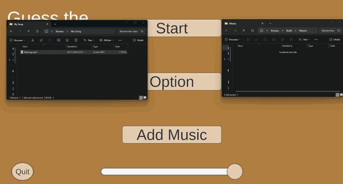Expand navigation tree chevron in My Song sidebar
The height and width of the screenshot is (184, 343).
pyautogui.click(x=9, y=60)
